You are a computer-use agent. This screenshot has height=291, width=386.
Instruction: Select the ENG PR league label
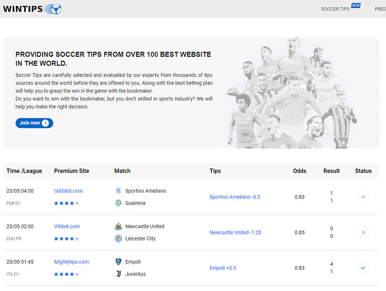[14, 238]
